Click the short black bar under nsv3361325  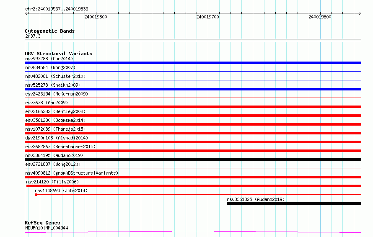[294, 204]
